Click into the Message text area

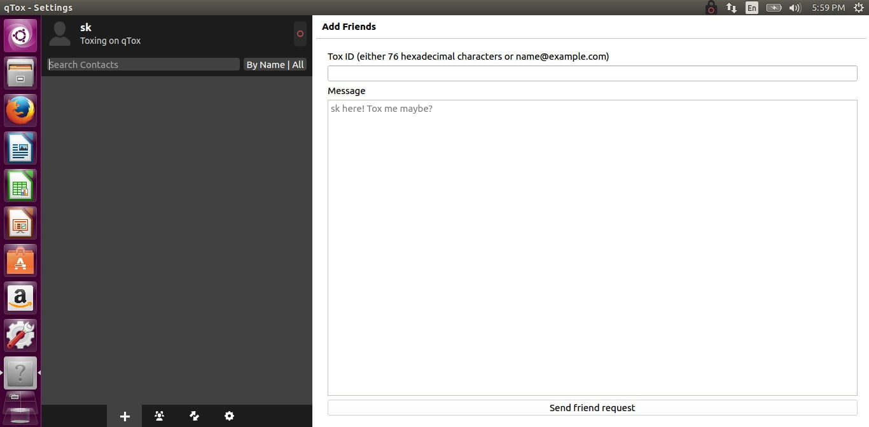point(592,248)
